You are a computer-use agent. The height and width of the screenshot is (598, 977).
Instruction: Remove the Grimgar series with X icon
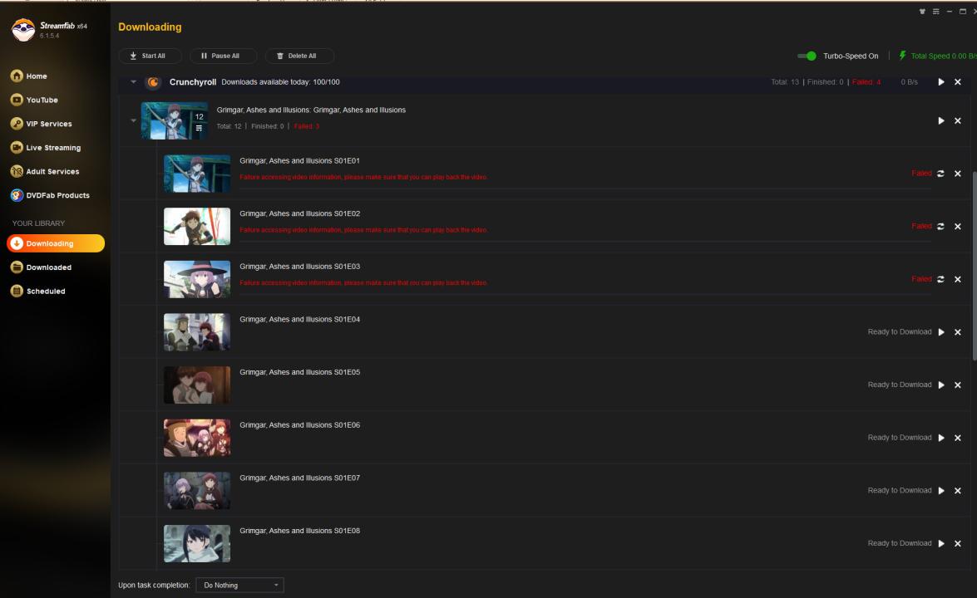pos(958,120)
